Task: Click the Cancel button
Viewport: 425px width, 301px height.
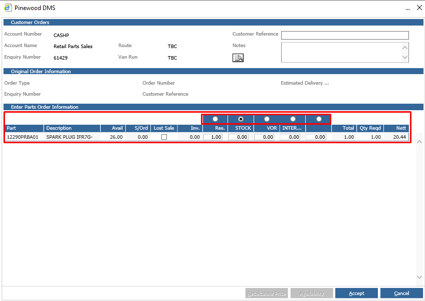Action: [x=401, y=293]
